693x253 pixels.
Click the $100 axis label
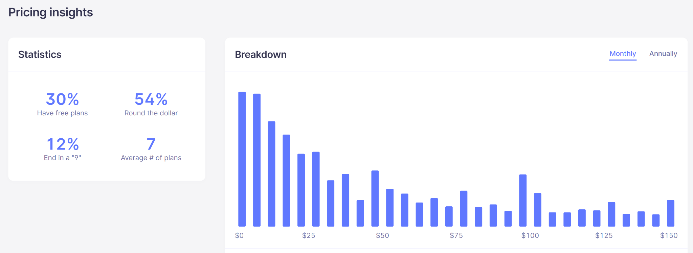pos(530,235)
